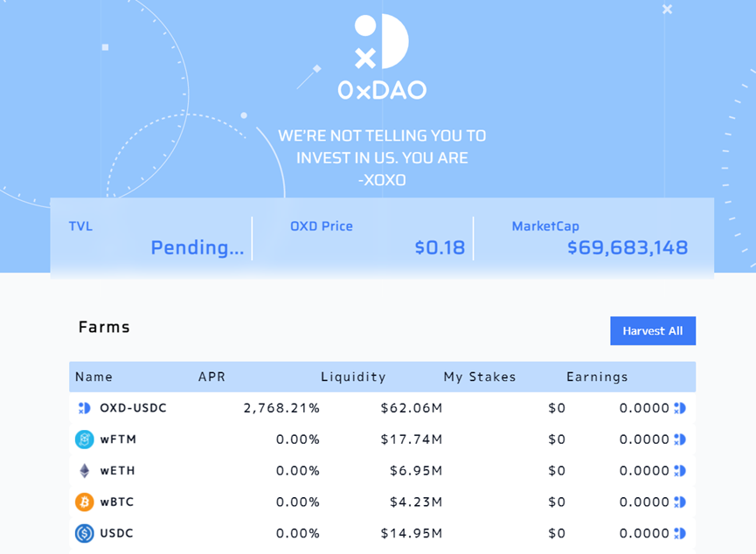Viewport: 756px width, 554px height.
Task: Expand the wFTM farm row
Action: tap(118, 440)
